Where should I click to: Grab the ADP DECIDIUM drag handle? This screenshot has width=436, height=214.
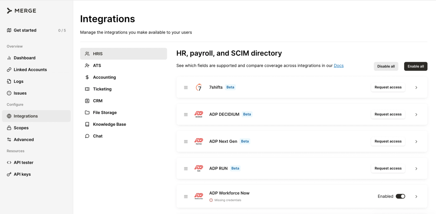coord(186,115)
